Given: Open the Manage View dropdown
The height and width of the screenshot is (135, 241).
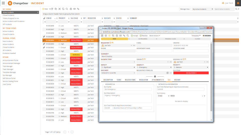Looking at the screenshot, I should (x=185, y=9).
